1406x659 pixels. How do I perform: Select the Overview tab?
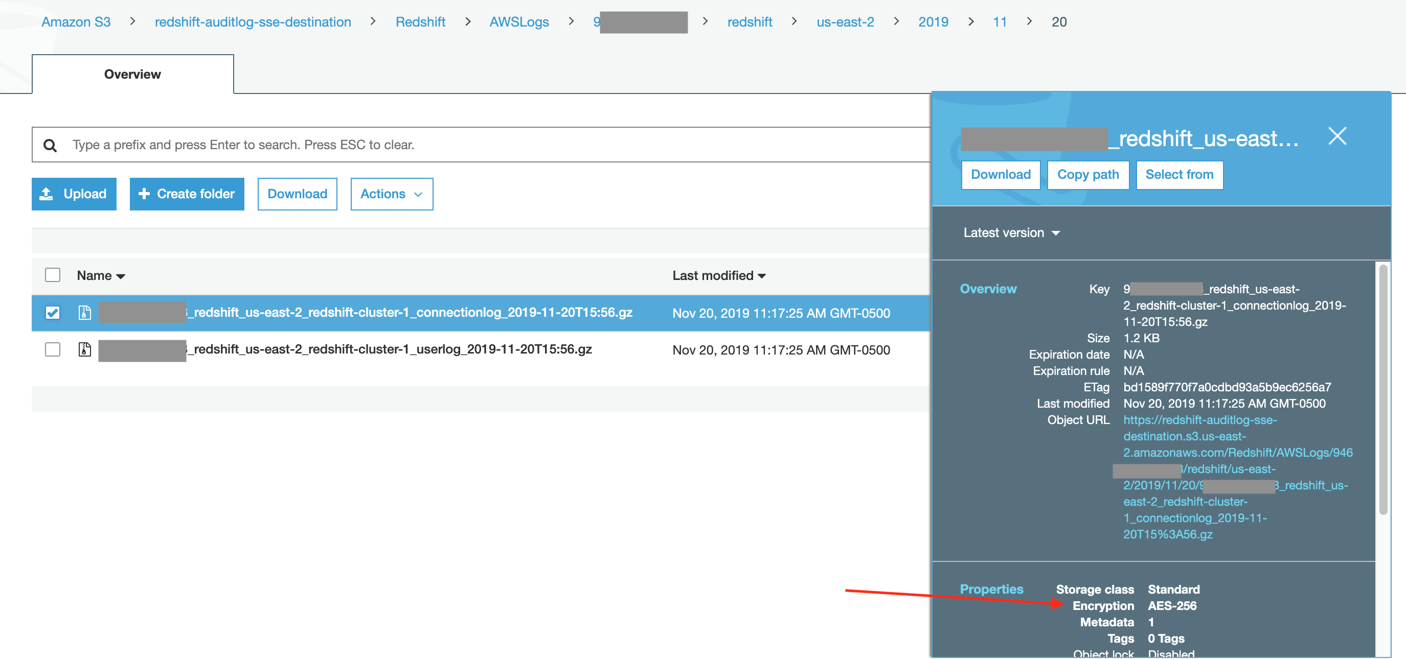pyautogui.click(x=132, y=74)
